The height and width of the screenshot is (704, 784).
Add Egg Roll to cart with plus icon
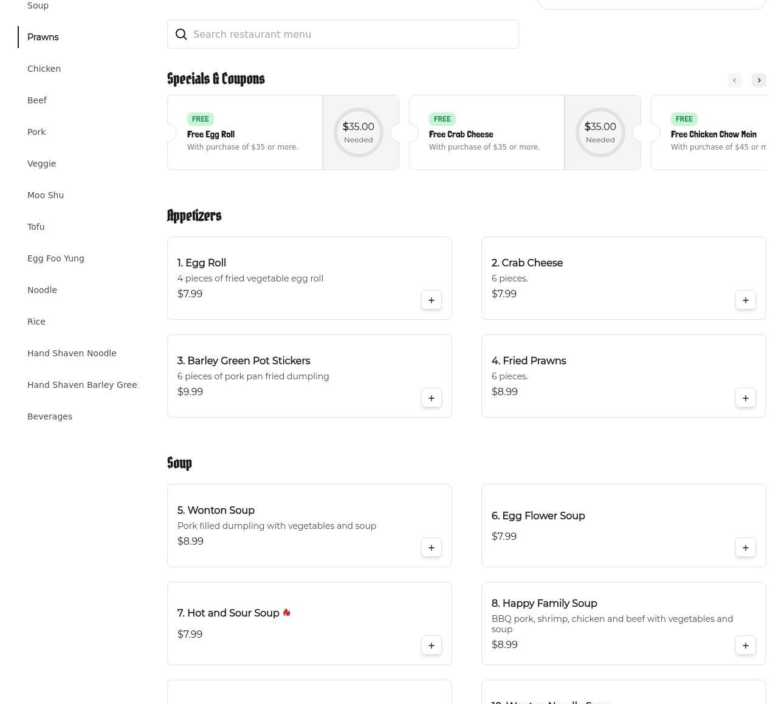[x=431, y=300]
